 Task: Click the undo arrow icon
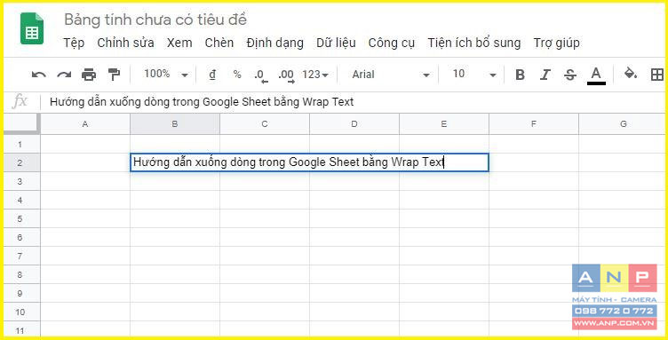pyautogui.click(x=39, y=75)
